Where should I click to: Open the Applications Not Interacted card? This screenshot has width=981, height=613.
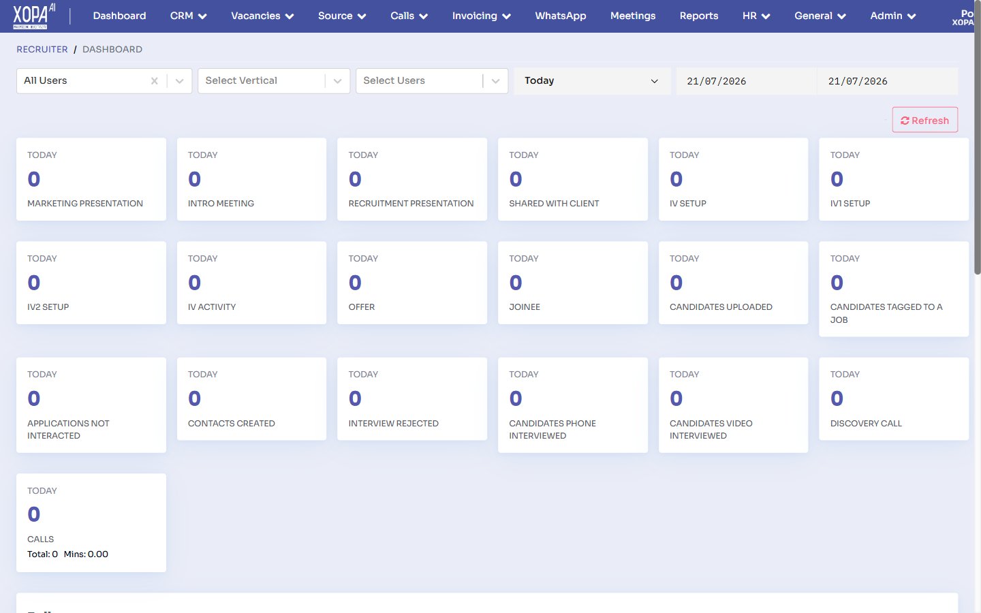tap(91, 405)
